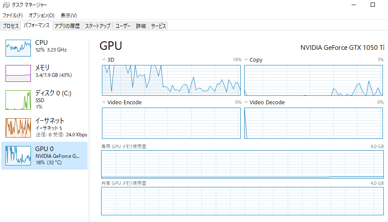Open the Copy engine graph dropdown

click(x=246, y=60)
